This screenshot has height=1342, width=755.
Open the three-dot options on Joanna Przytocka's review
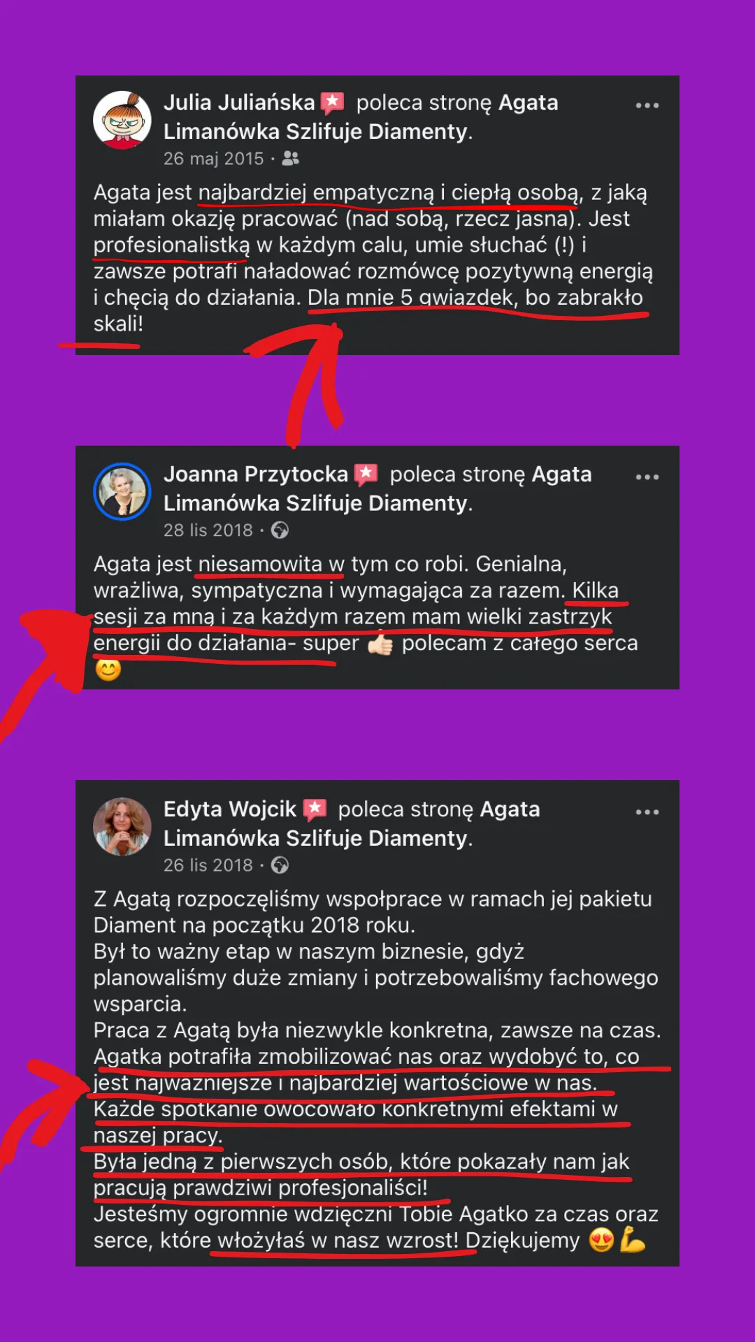(647, 477)
